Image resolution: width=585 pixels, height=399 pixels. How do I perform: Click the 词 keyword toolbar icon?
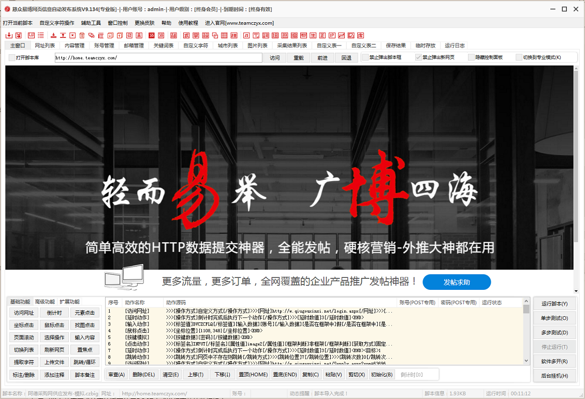tap(266, 35)
